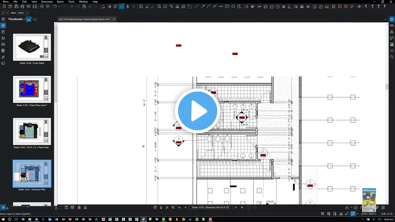Open the Style dropdown set to None
Screen dimensions: 395x222
tap(23, 13)
